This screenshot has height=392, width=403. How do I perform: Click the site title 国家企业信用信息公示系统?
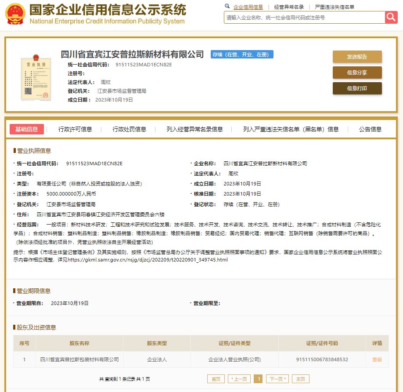point(108,10)
